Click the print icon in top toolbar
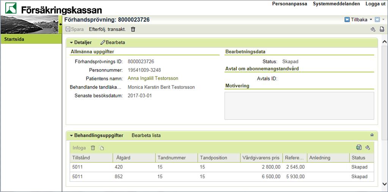The image size is (388, 192). click(382, 30)
